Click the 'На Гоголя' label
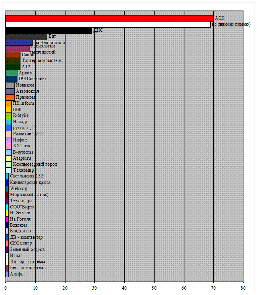Image resolution: width=257 pixels, height=295 pixels. pyautogui.click(x=20, y=219)
